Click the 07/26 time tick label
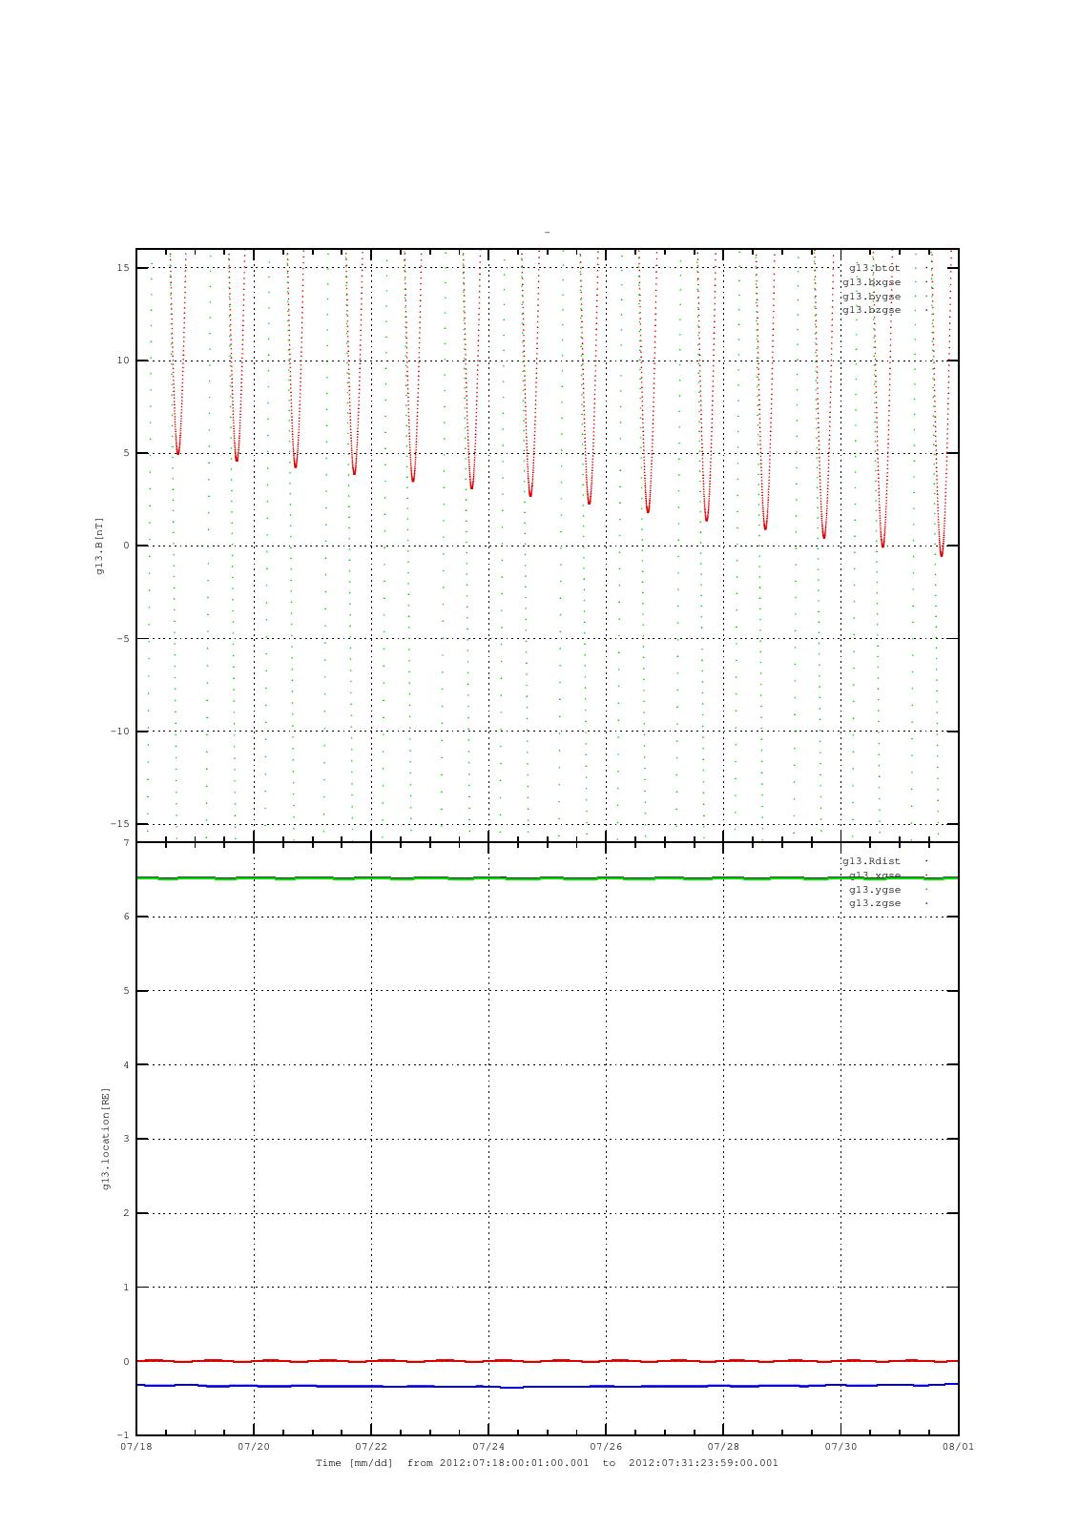The height and width of the screenshot is (1526, 1079). click(x=606, y=1447)
